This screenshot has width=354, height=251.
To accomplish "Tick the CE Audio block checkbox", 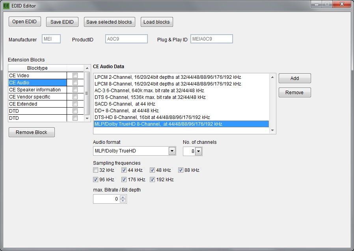I will (75, 83).
